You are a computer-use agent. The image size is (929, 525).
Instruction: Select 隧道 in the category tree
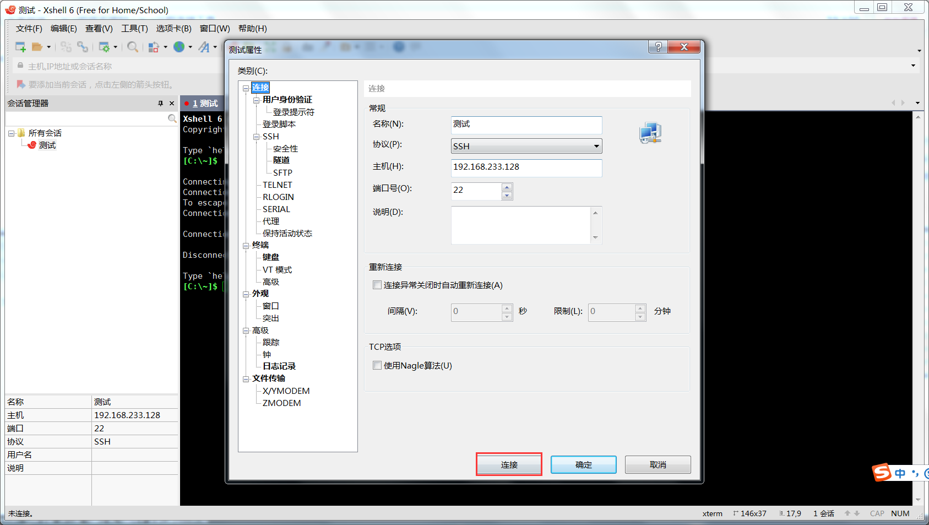281,160
